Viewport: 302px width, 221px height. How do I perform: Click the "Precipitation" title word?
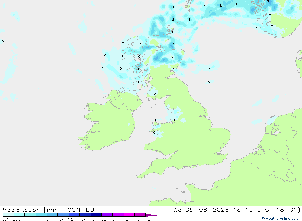pyautogui.click(x=20, y=210)
